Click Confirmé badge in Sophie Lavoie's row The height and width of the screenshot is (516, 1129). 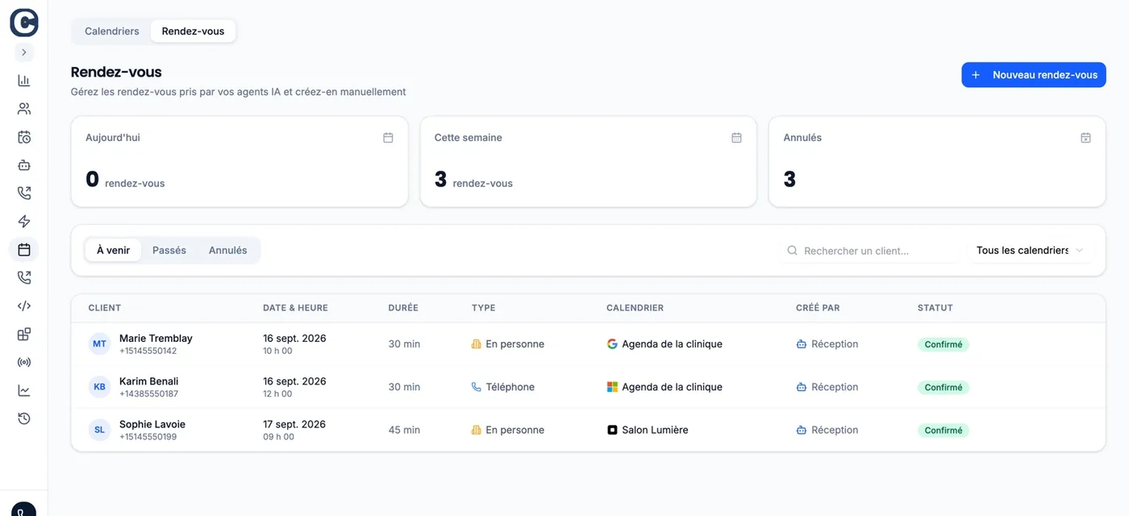(944, 430)
